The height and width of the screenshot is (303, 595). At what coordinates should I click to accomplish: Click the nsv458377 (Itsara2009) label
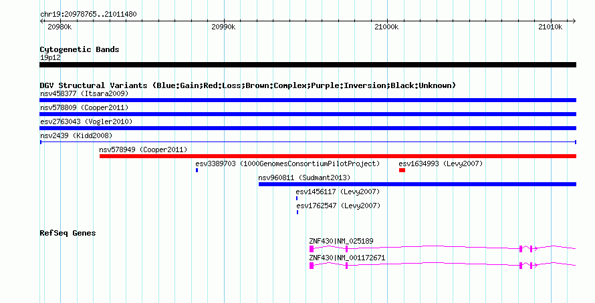click(84, 93)
